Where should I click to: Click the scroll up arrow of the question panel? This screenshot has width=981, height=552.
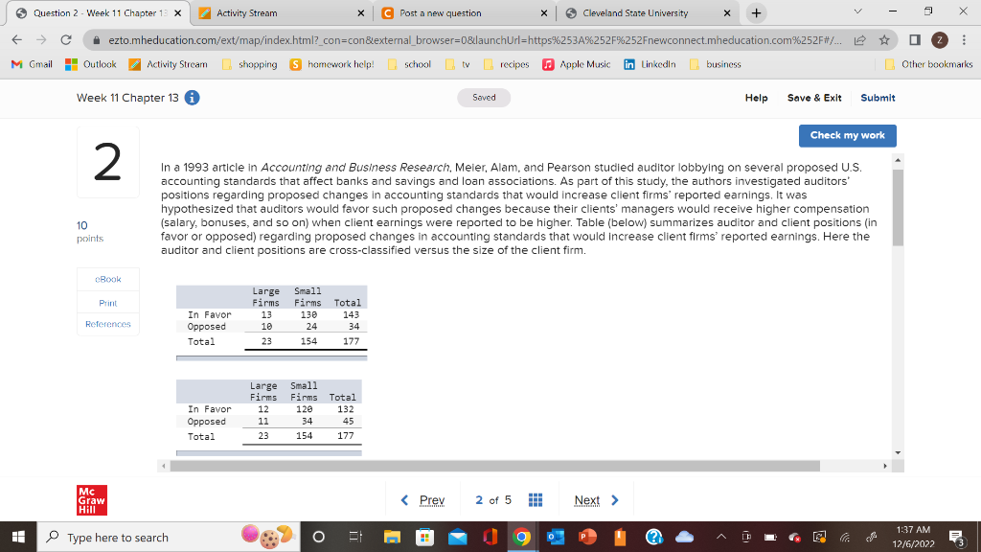(x=898, y=161)
